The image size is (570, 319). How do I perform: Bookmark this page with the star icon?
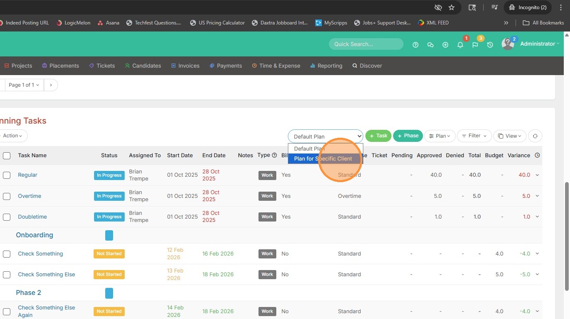(x=452, y=7)
